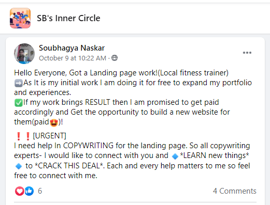The height and width of the screenshot is (205, 270).
Task: Expand the 4 Comments section
Action: [234, 191]
